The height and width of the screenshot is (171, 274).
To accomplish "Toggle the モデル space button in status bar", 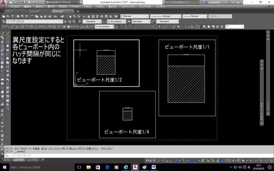I will 149,160.
